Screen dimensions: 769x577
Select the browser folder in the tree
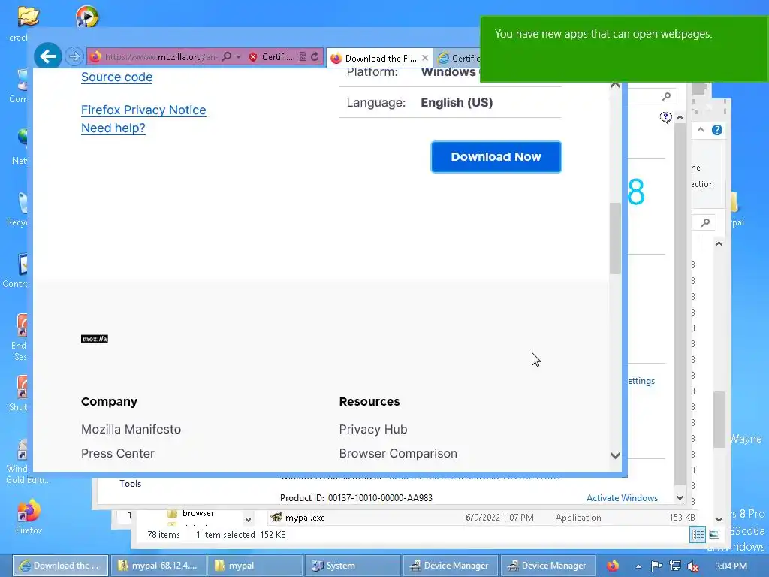click(198, 513)
